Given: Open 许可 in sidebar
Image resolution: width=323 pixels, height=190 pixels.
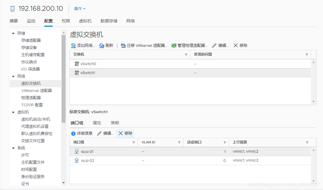Looking at the screenshot, I should point(25,155).
